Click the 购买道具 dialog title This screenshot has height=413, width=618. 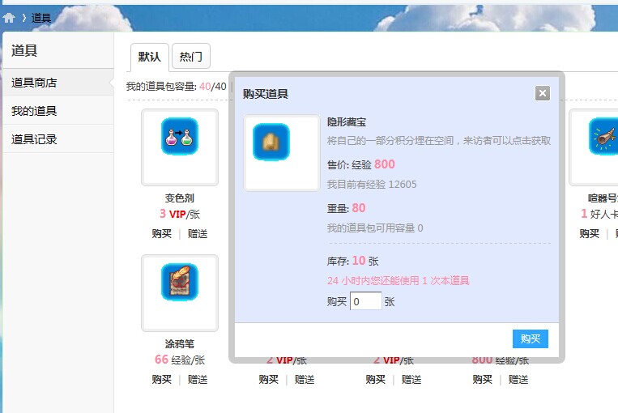coord(265,94)
